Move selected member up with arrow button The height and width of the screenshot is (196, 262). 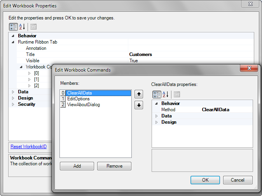139,94
